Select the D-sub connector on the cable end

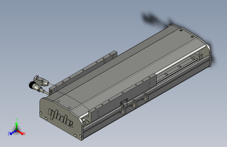pos(41,81)
